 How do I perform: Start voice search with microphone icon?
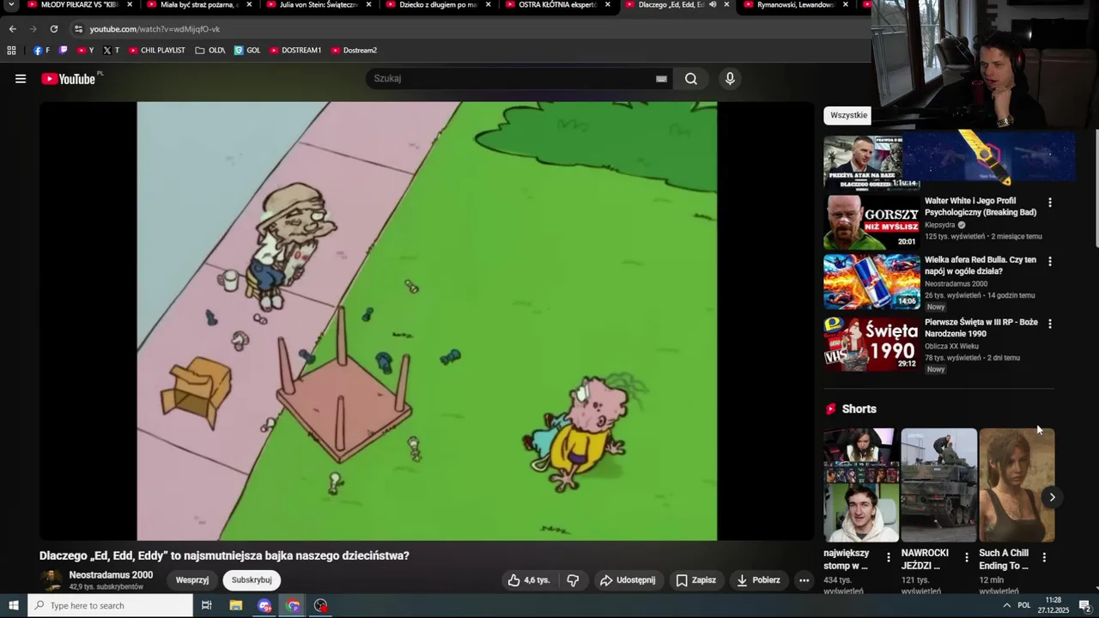coord(730,79)
